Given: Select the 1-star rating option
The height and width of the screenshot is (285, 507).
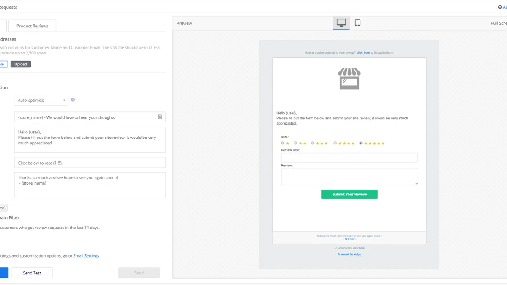Looking at the screenshot, I should coord(282,143).
